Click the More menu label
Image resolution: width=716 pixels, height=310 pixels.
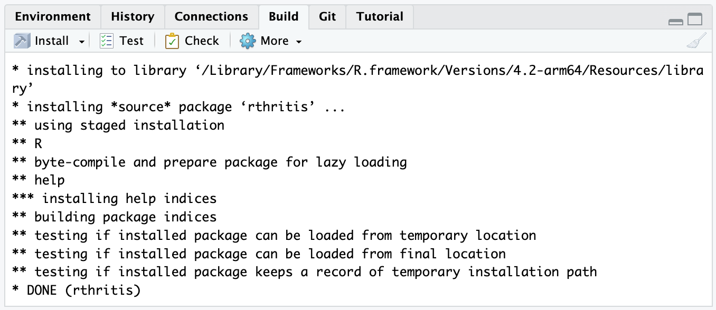[275, 41]
